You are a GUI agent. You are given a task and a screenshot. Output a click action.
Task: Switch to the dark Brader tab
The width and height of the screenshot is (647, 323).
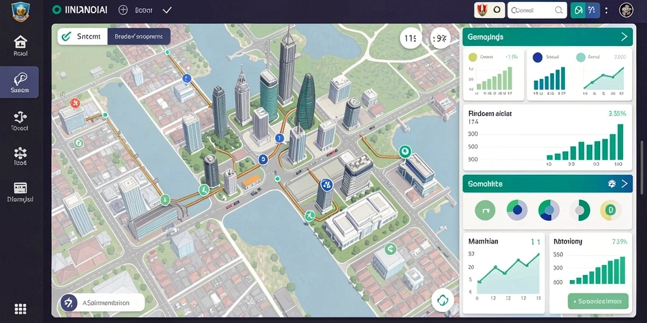(x=138, y=36)
